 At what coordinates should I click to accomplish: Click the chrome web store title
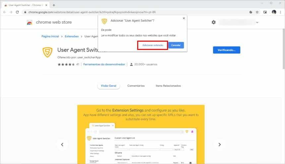[54, 22]
